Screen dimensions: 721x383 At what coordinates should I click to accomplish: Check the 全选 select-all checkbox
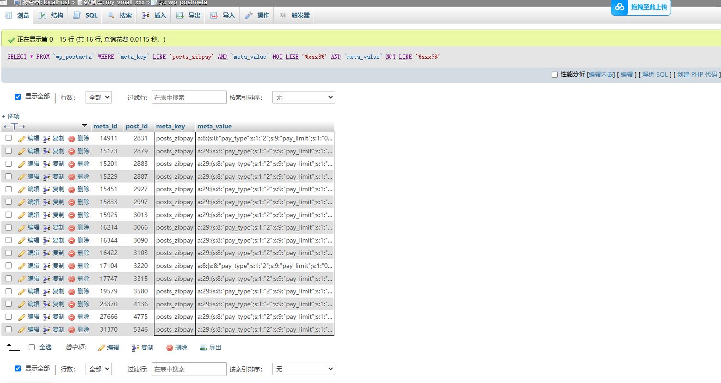point(32,347)
